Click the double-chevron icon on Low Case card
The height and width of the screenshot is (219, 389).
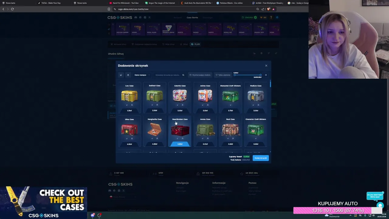click(132, 105)
